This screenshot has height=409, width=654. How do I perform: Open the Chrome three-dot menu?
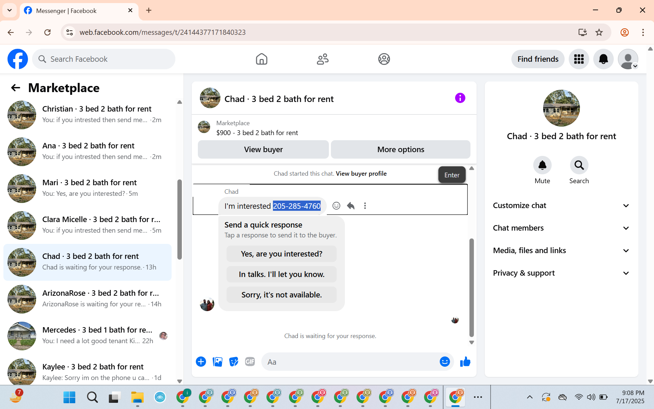click(643, 32)
